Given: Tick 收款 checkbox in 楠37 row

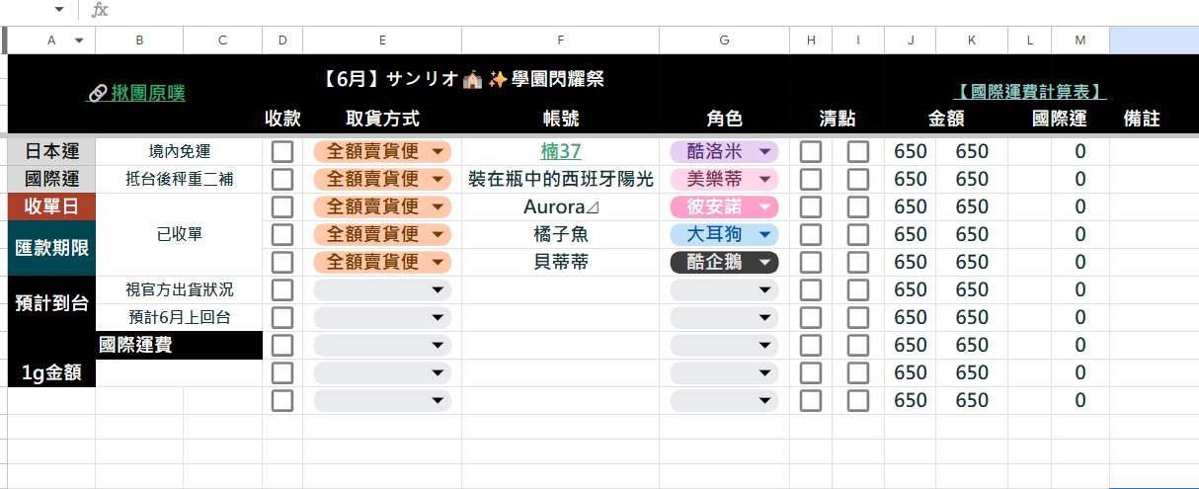Looking at the screenshot, I should click(x=282, y=151).
